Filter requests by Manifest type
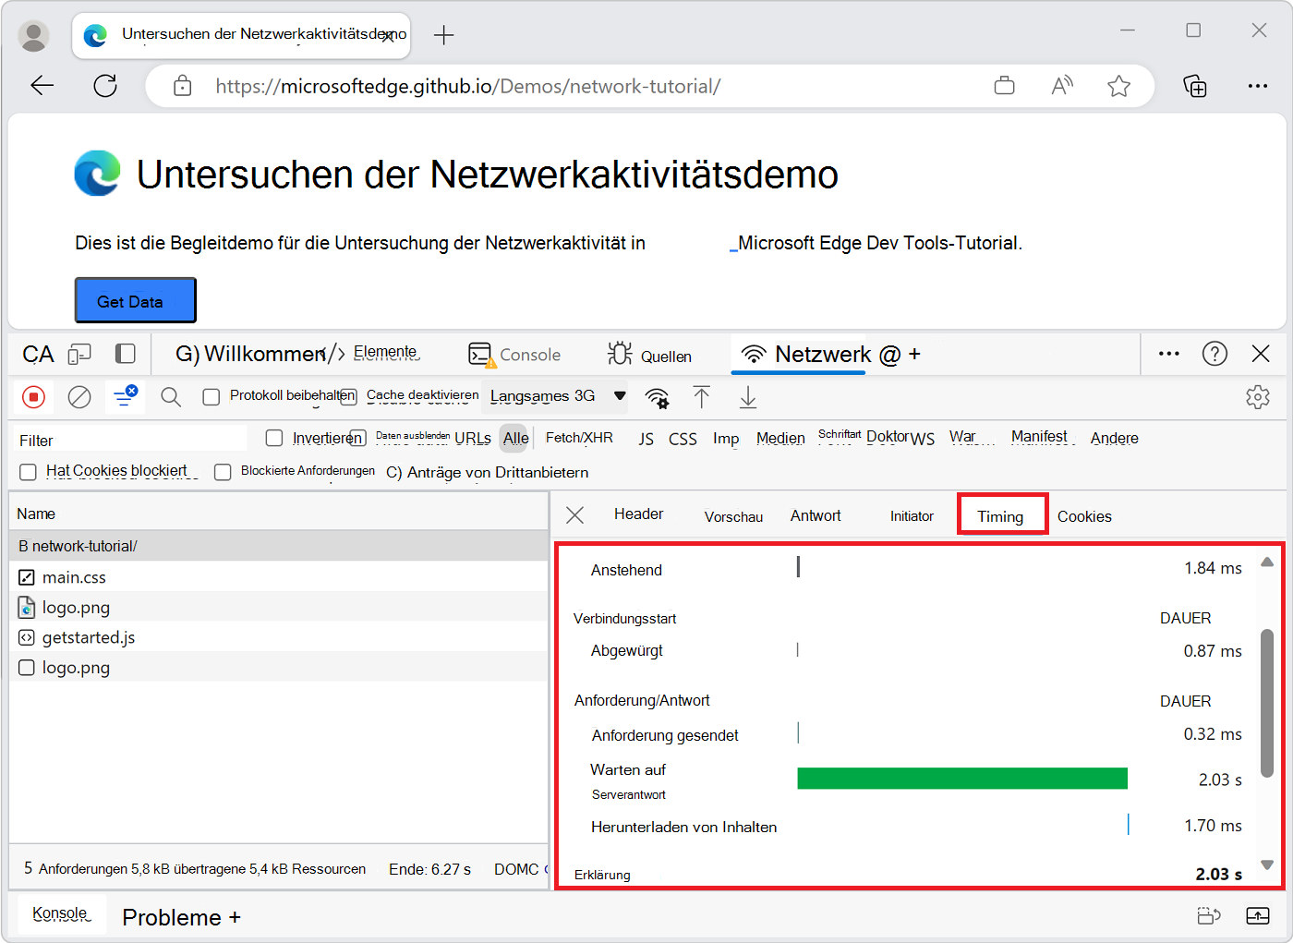 pos(1039,437)
